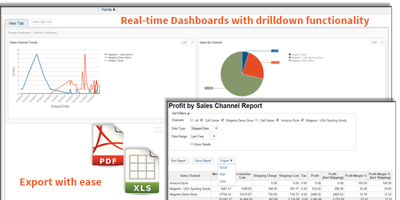Click Amazon Dyda in the pie chart legend

pyautogui.click(x=297, y=54)
